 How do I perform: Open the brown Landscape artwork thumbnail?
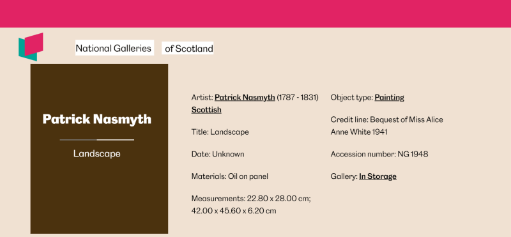point(99,149)
